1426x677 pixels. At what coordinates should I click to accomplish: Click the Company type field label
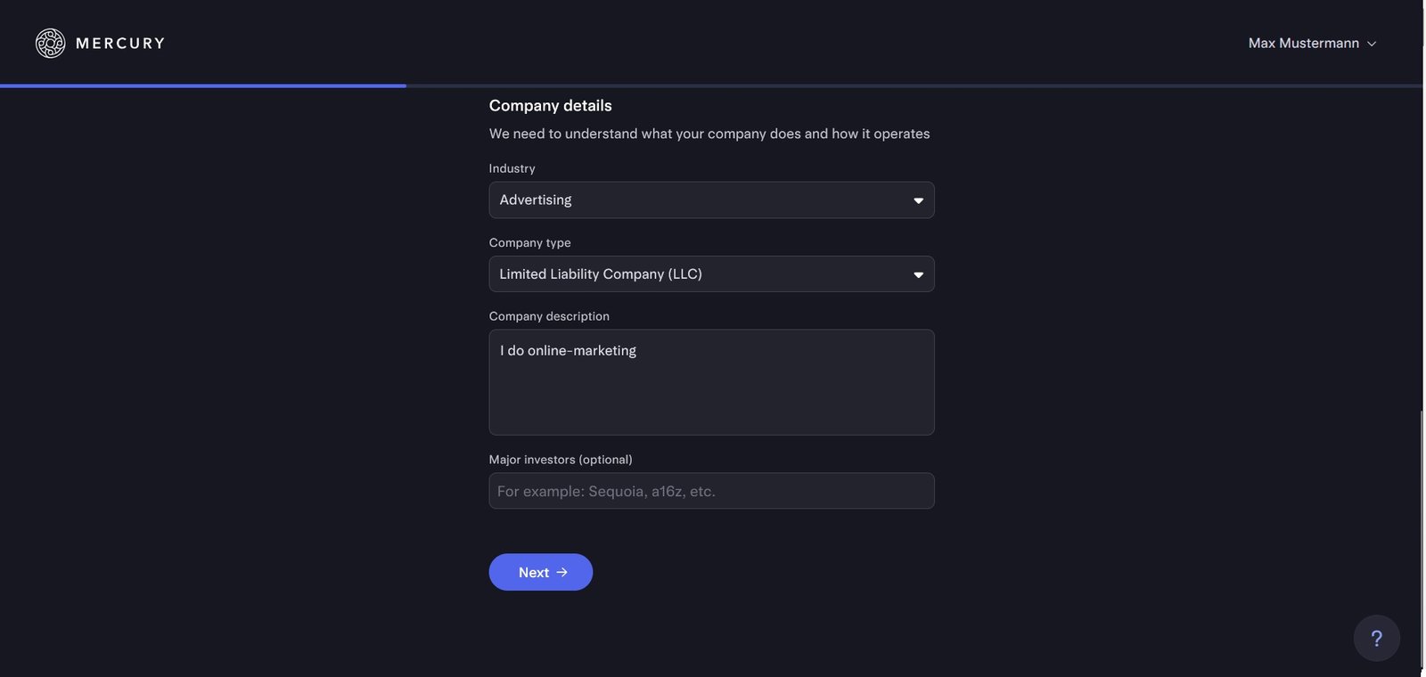point(529,242)
